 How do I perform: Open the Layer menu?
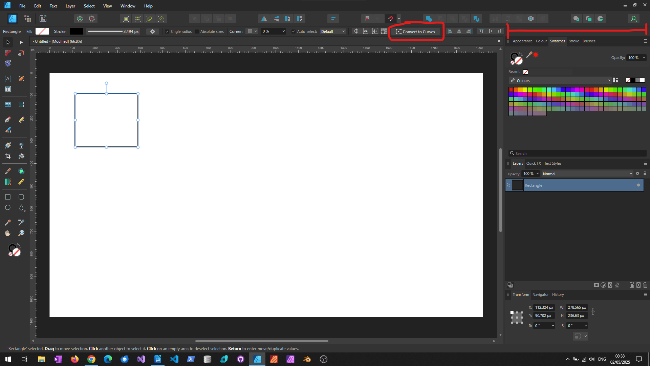point(70,6)
